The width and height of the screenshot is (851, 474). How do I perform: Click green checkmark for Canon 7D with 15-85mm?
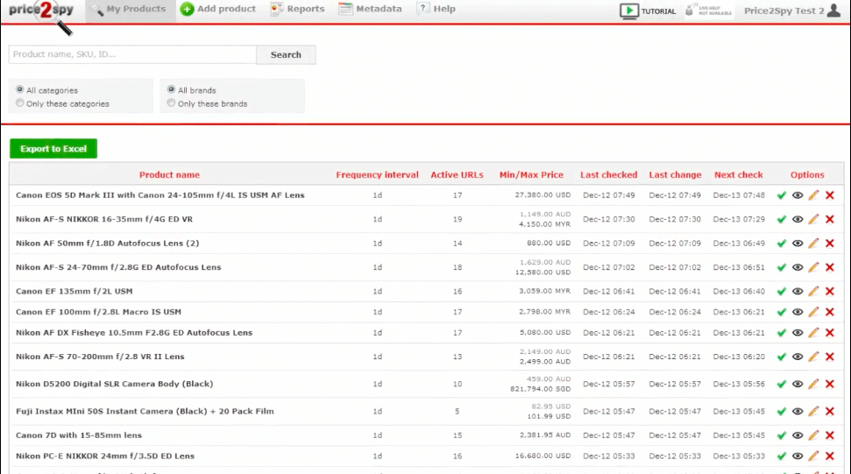pyautogui.click(x=782, y=435)
